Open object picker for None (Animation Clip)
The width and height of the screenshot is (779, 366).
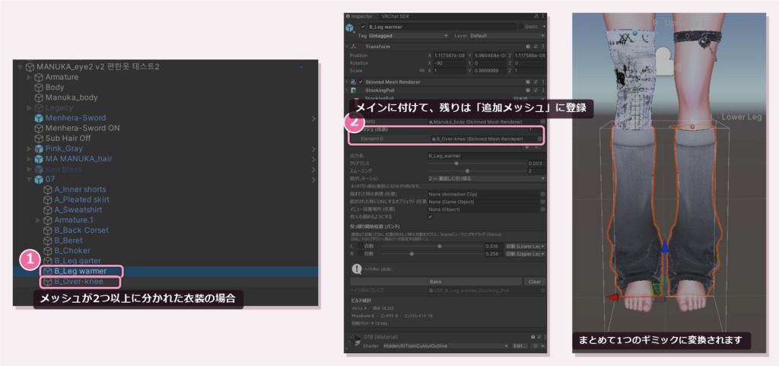pyautogui.click(x=542, y=194)
